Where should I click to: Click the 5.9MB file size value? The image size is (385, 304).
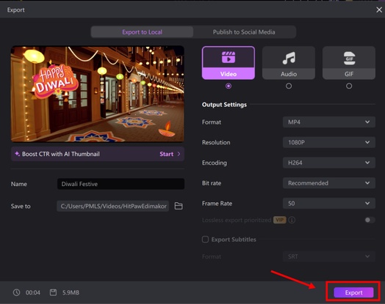[71, 292]
